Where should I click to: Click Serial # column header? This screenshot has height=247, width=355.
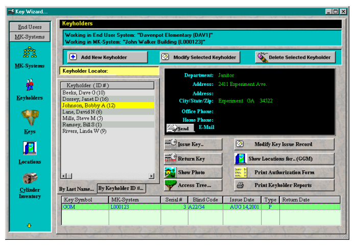point(174,199)
